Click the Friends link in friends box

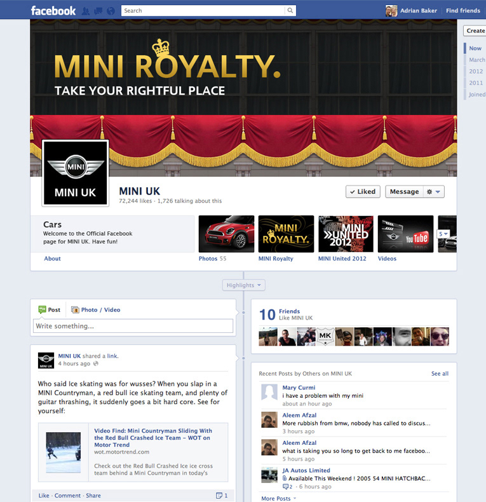290,311
